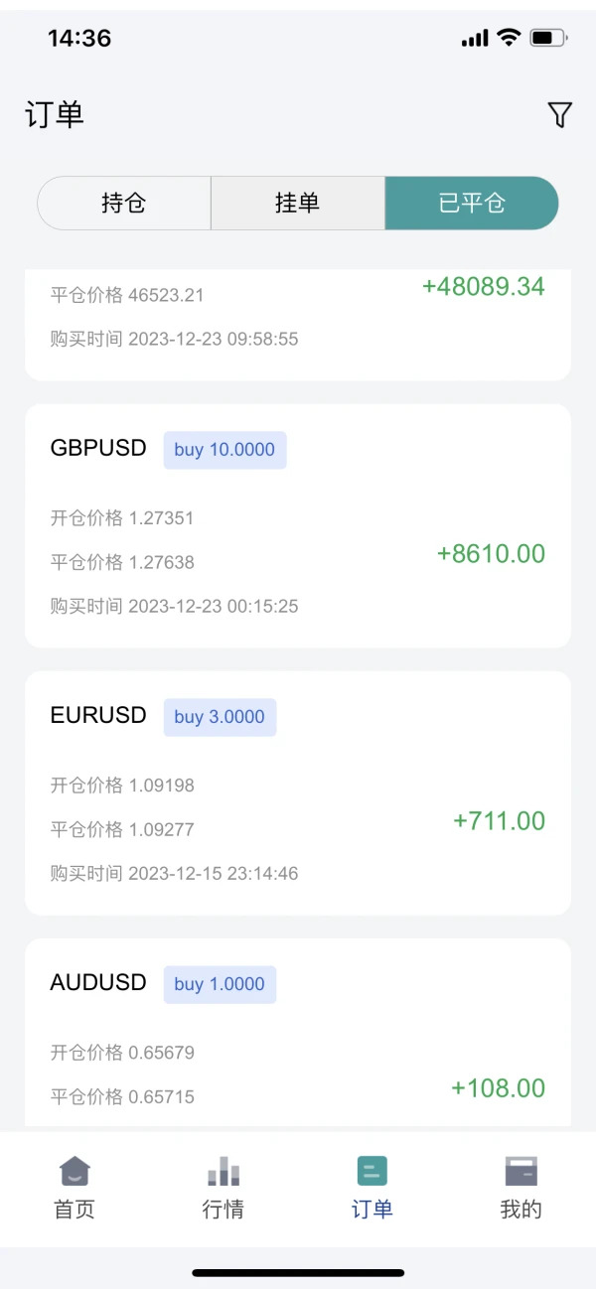Tap the EURUSD buy 3.0000 badge
Screen dimensions: 596x1289
(220, 717)
